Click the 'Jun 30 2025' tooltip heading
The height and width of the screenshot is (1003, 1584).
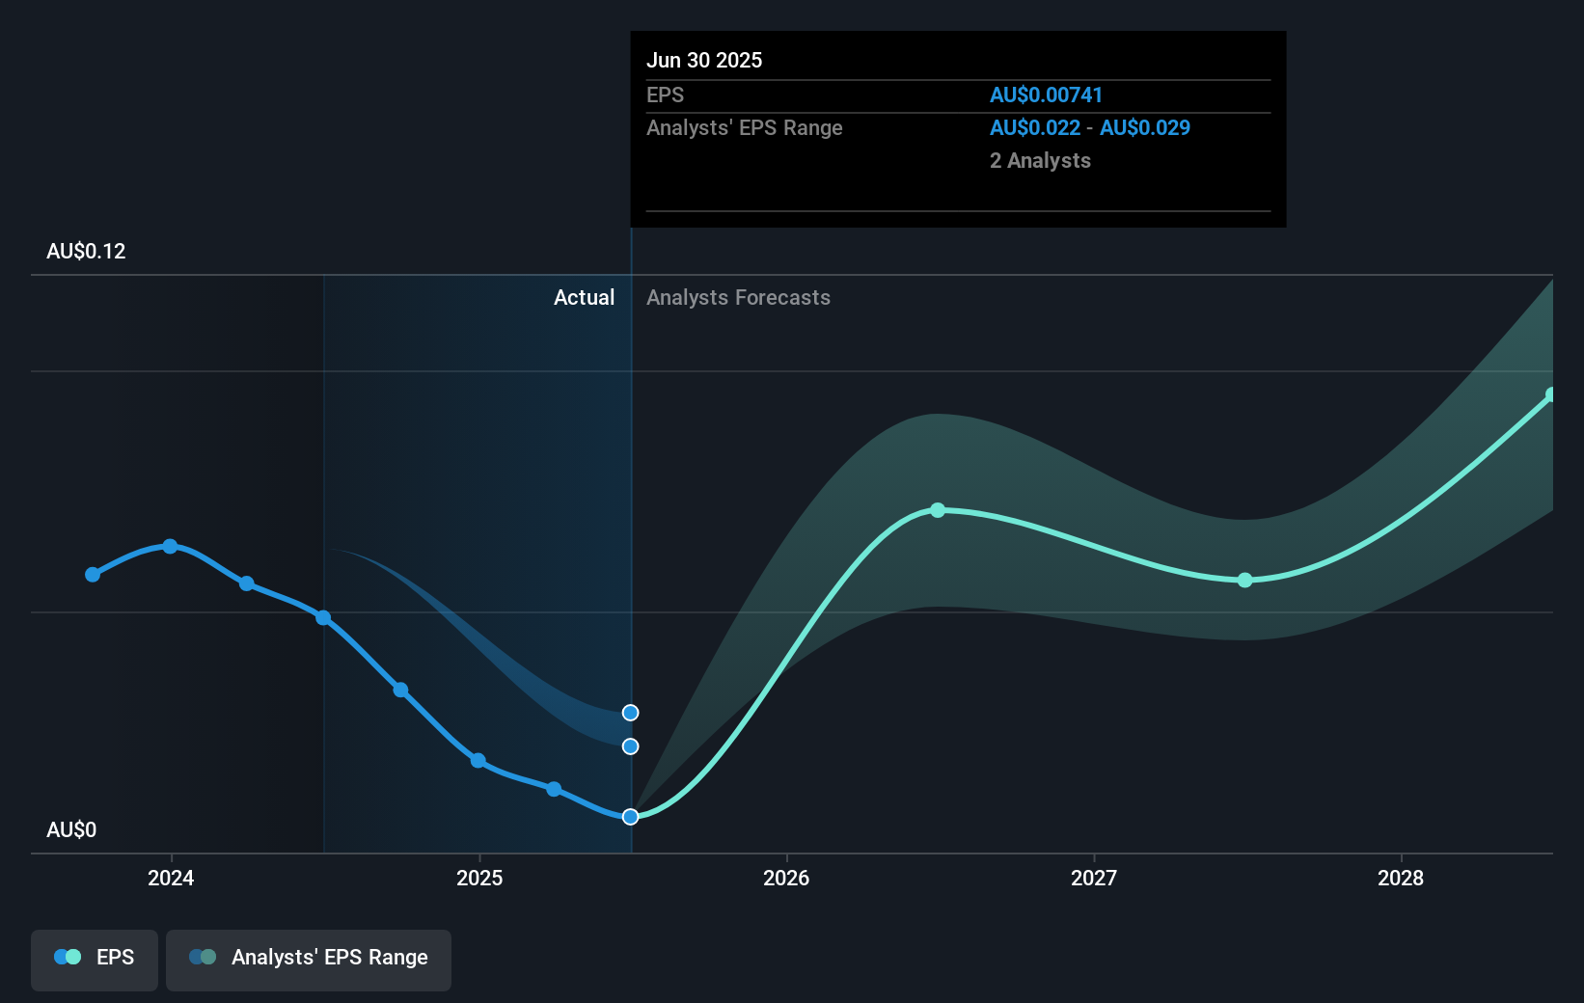[704, 61]
